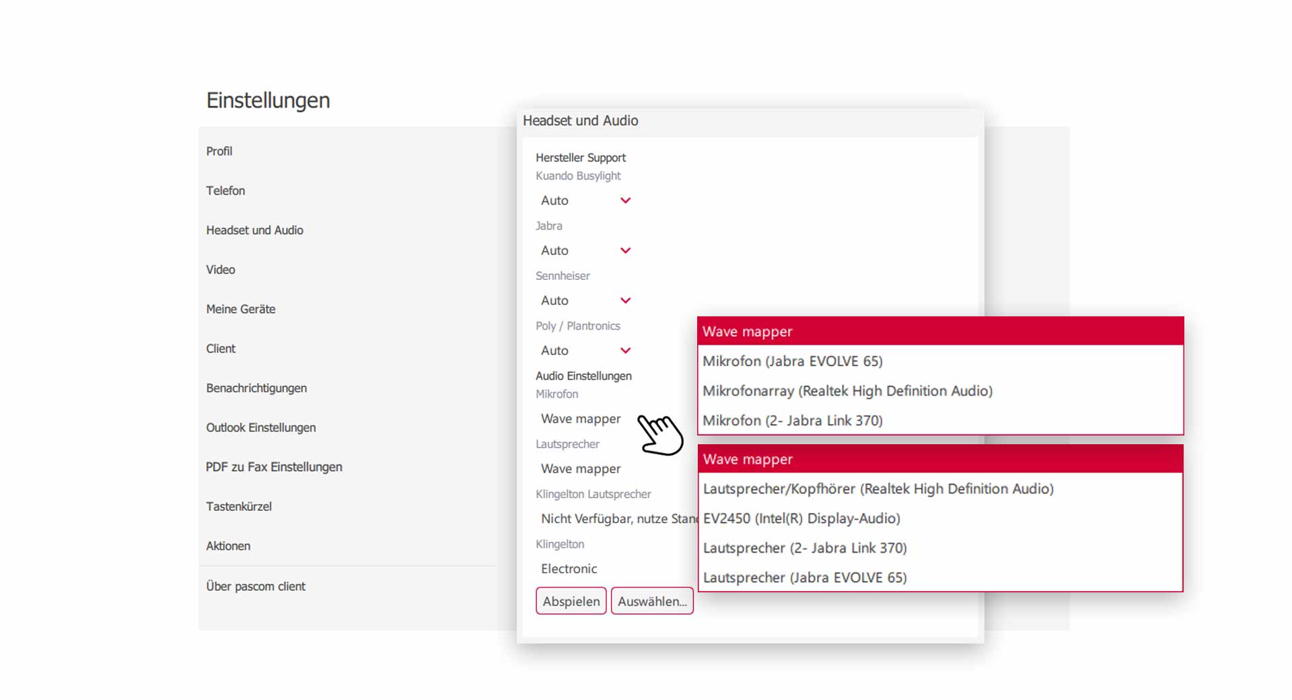Open Benachrichtigungen settings
The height and width of the screenshot is (700, 1292).
(x=256, y=388)
